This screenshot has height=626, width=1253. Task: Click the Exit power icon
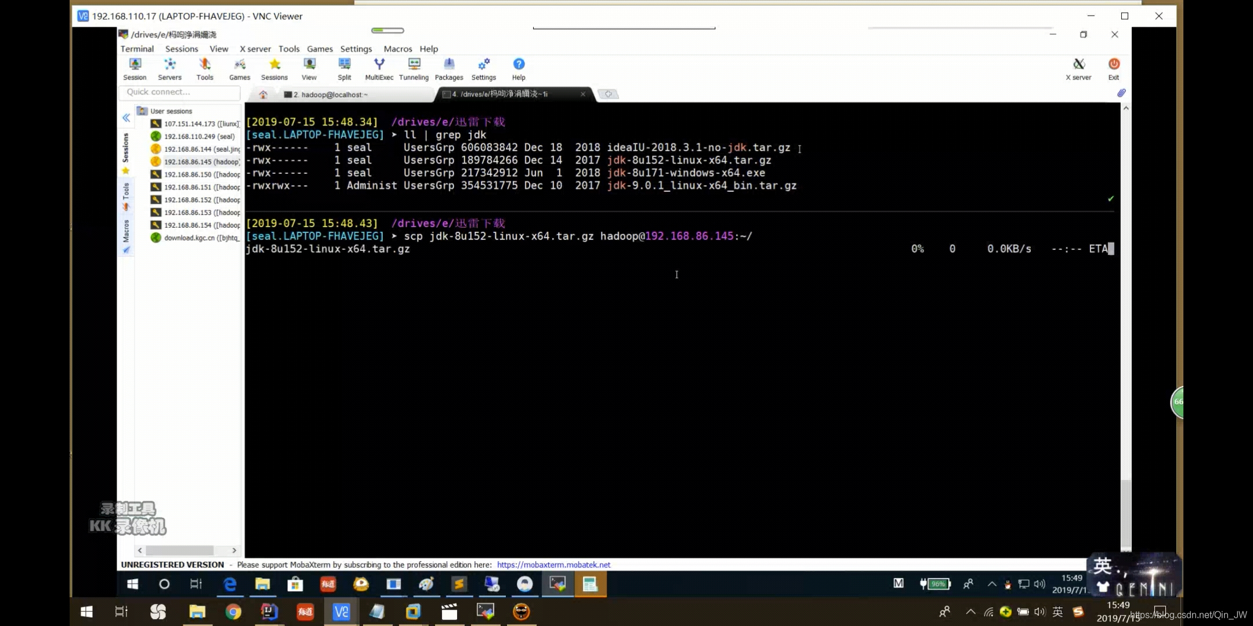[x=1114, y=69]
